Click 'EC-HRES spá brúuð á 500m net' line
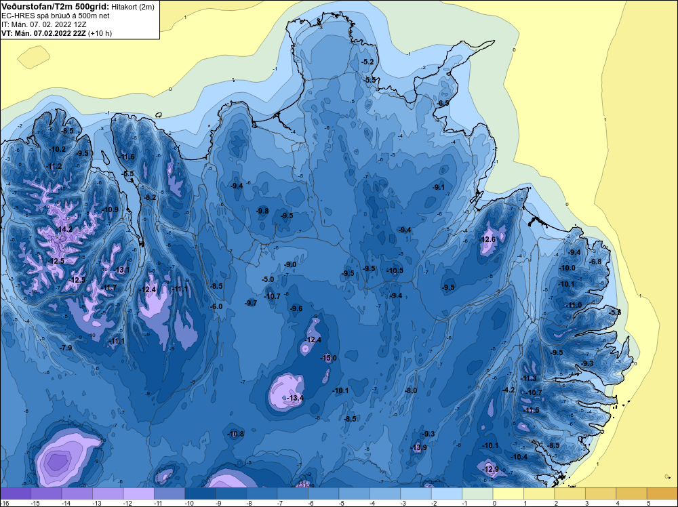Viewport: 678px width, 507px height. [55, 16]
